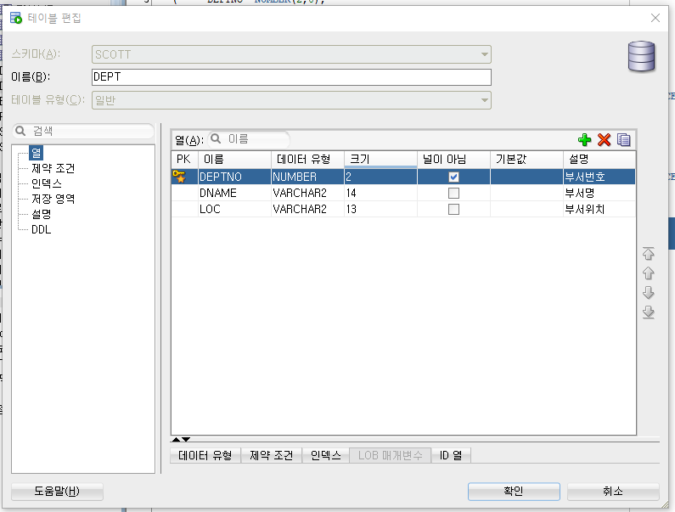
Task: Click the left 검색 search field
Action: pos(83,131)
